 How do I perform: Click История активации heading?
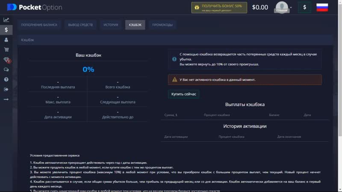point(245,126)
